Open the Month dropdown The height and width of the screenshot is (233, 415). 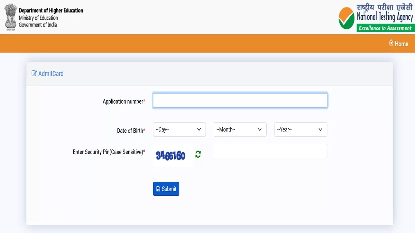click(240, 129)
